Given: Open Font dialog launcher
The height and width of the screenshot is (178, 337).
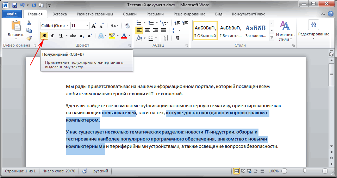Looking at the screenshot, I should click(130, 45).
